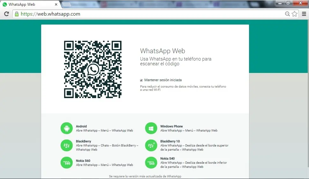
Task: Click the Nokia S60 heading text
Action: (83, 161)
